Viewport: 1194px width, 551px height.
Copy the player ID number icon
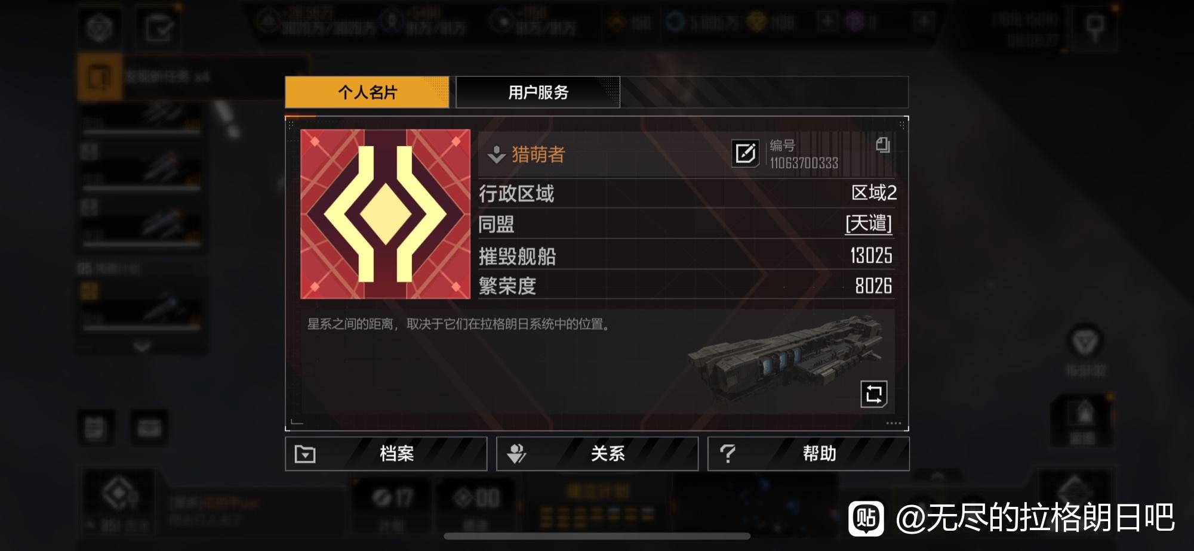pyautogui.click(x=882, y=145)
